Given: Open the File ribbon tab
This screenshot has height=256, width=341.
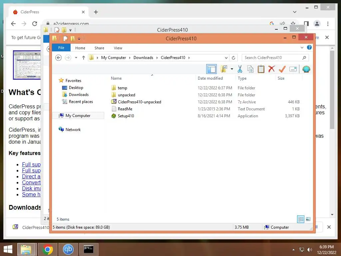Looking at the screenshot, I should point(61,48).
